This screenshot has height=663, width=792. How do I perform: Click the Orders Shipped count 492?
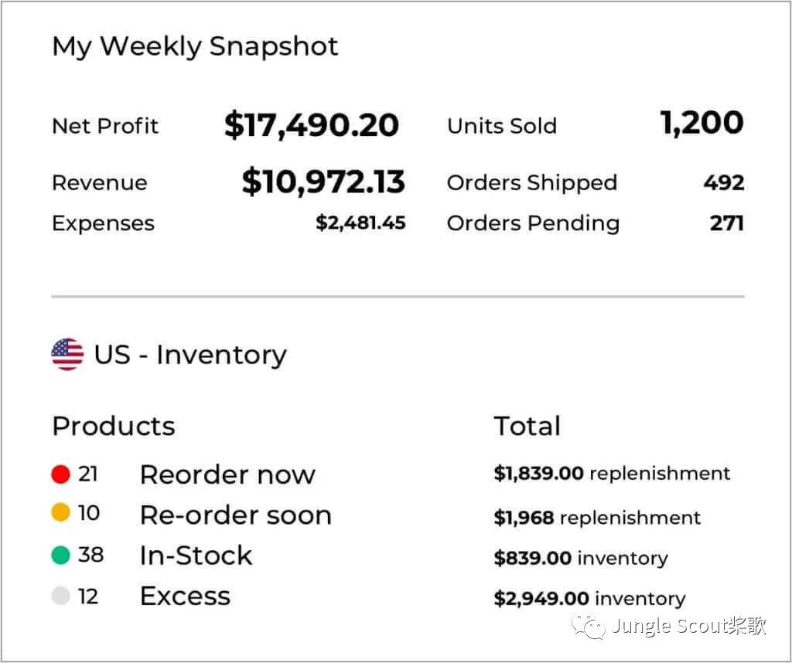[723, 182]
